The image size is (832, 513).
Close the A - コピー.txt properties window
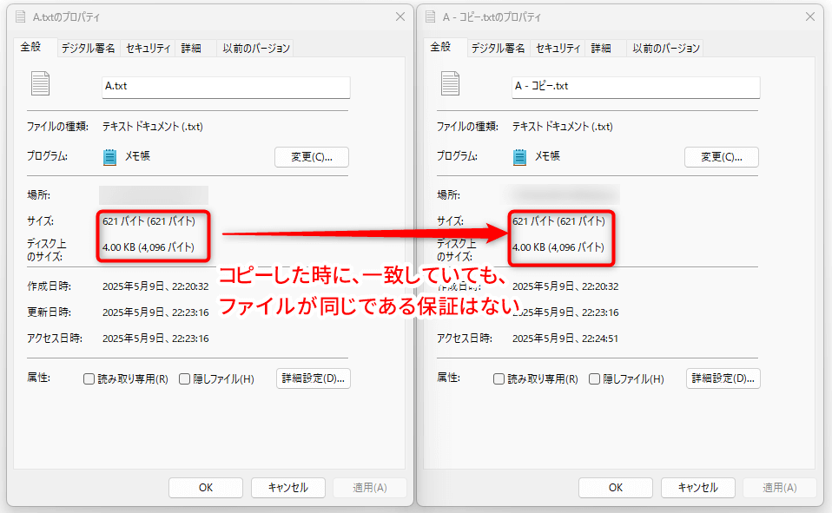[x=809, y=17]
